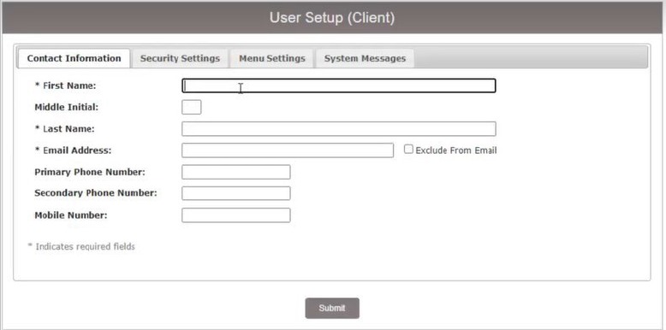Click the "Middle Initial:" label
Screen dimensions: 666x330
pyautogui.click(x=66, y=108)
